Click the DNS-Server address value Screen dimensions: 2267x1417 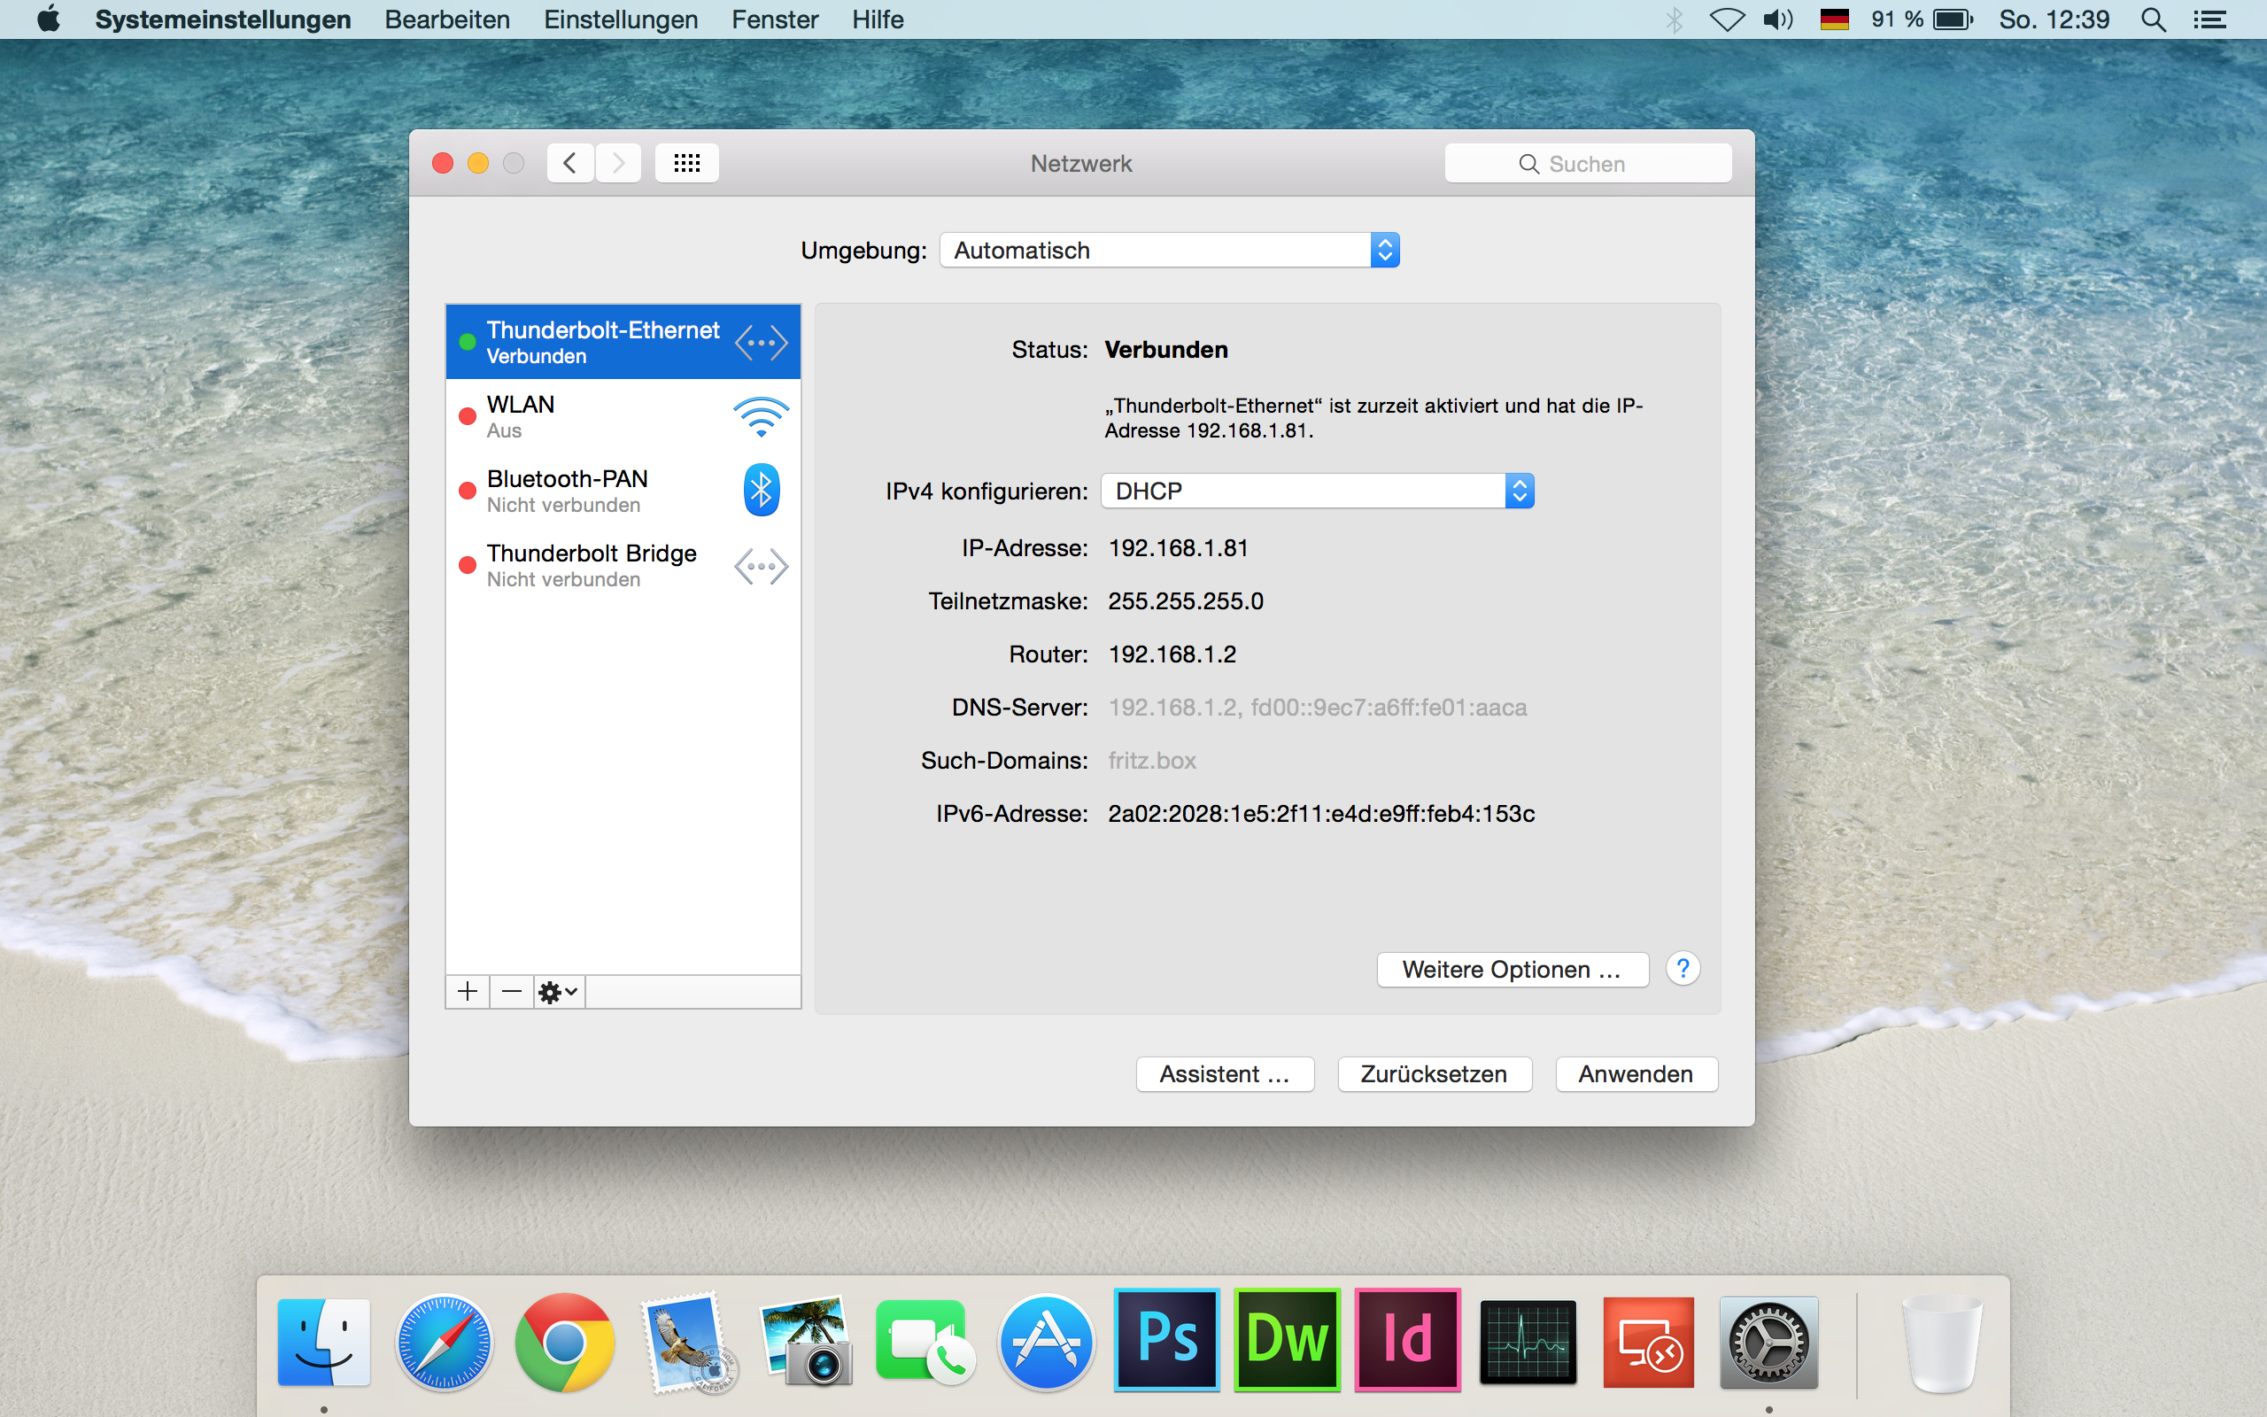pos(1317,708)
